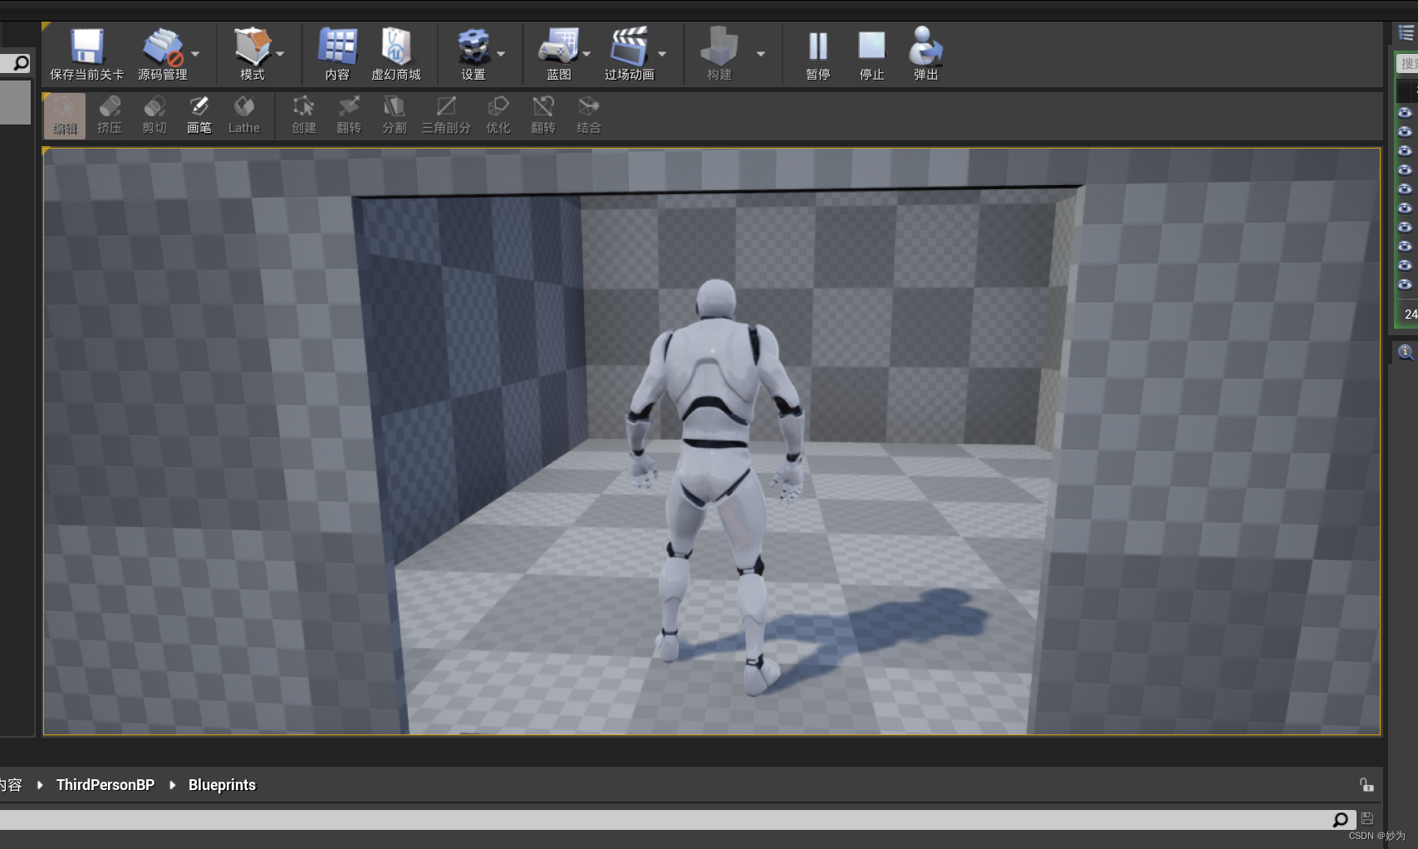Open 过场动画 cinematics
The height and width of the screenshot is (849, 1418).
(x=629, y=54)
